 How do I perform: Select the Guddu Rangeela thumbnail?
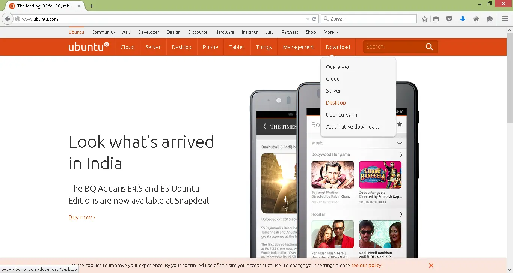[x=380, y=175]
